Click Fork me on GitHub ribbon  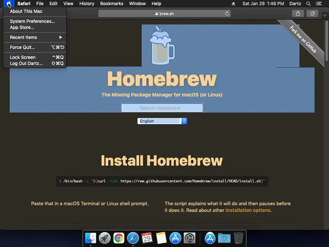click(303, 39)
